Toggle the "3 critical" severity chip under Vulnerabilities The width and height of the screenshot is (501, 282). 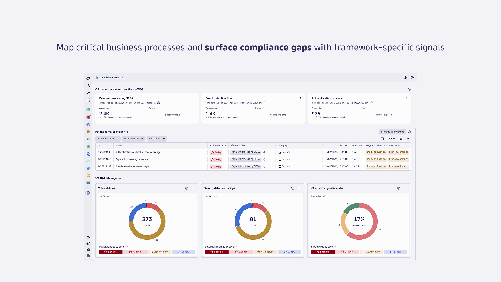coord(110,252)
